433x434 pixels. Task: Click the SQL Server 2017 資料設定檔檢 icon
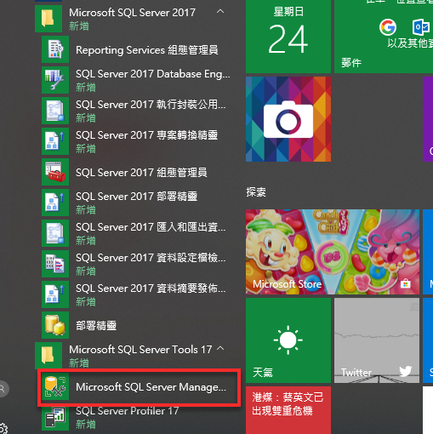55,264
